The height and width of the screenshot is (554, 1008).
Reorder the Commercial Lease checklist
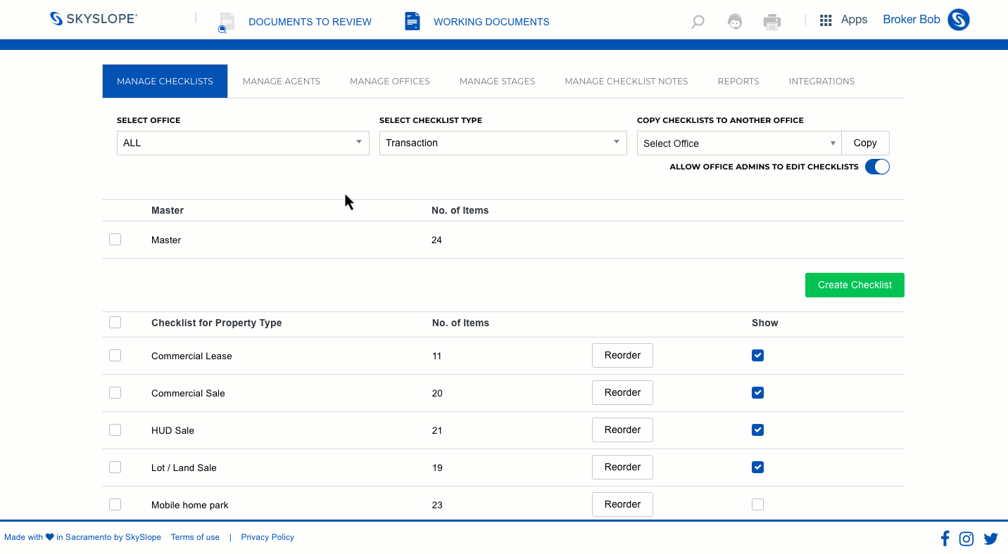622,355
